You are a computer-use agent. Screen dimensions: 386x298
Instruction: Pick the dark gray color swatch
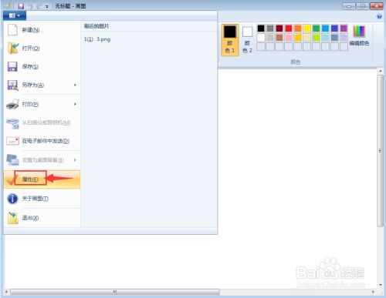click(x=270, y=28)
